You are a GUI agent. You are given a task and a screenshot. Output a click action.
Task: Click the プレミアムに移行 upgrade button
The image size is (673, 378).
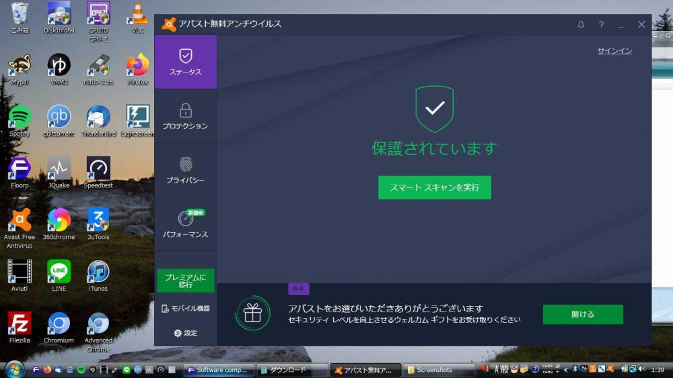point(186,281)
